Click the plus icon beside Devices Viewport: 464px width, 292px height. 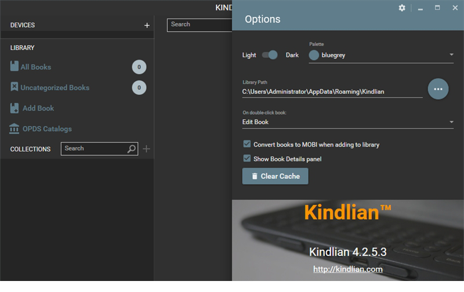(x=147, y=25)
